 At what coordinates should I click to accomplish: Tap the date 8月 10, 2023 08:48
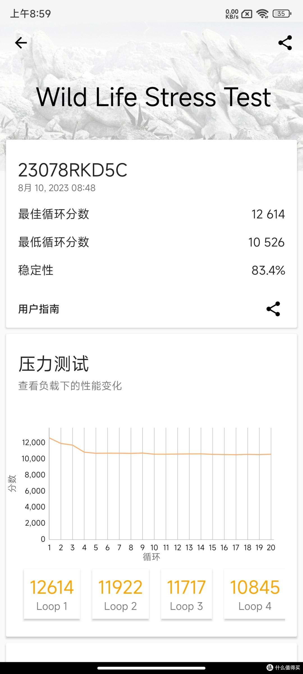(x=57, y=188)
